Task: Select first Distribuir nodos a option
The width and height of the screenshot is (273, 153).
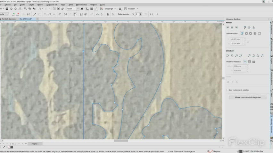Action: tap(245, 61)
